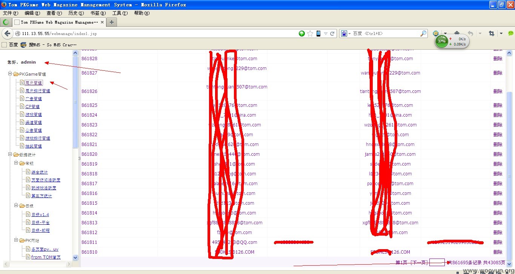The image size is (515, 274).
Task: Open the address bar history dropdown arrow
Action: tap(326, 33)
